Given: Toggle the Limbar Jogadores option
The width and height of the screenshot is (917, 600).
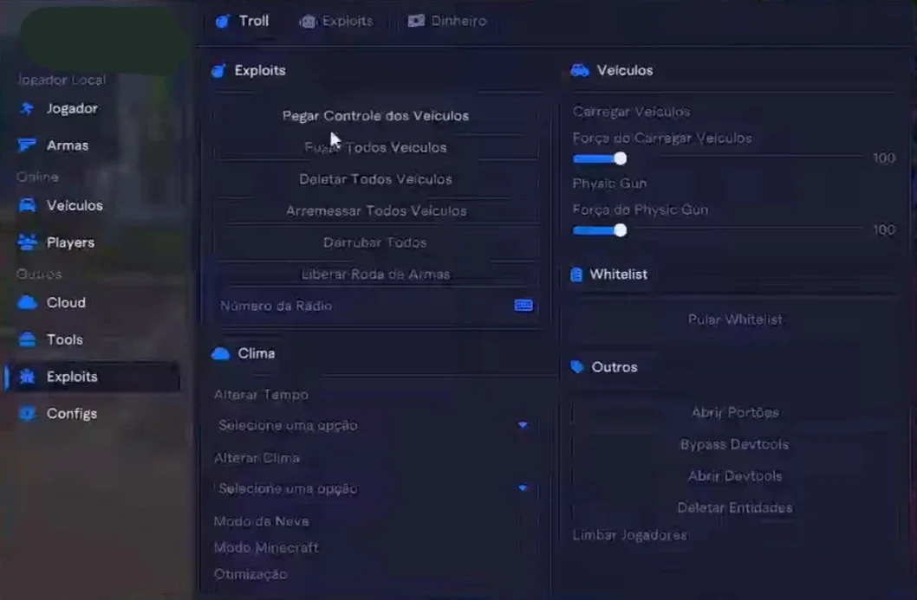Looking at the screenshot, I should 630,535.
